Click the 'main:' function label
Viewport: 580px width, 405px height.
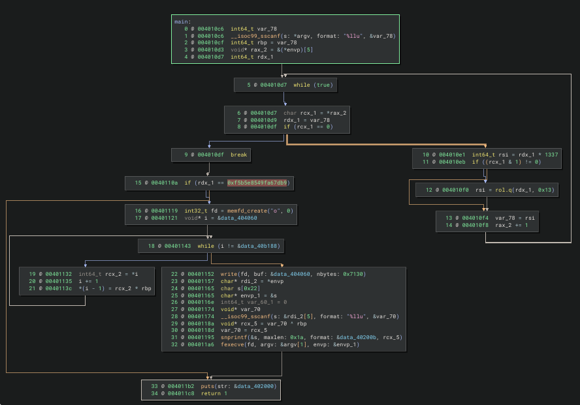[183, 22]
